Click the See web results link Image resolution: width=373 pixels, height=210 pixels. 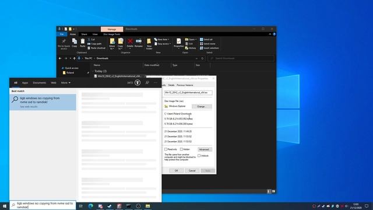tap(29, 107)
